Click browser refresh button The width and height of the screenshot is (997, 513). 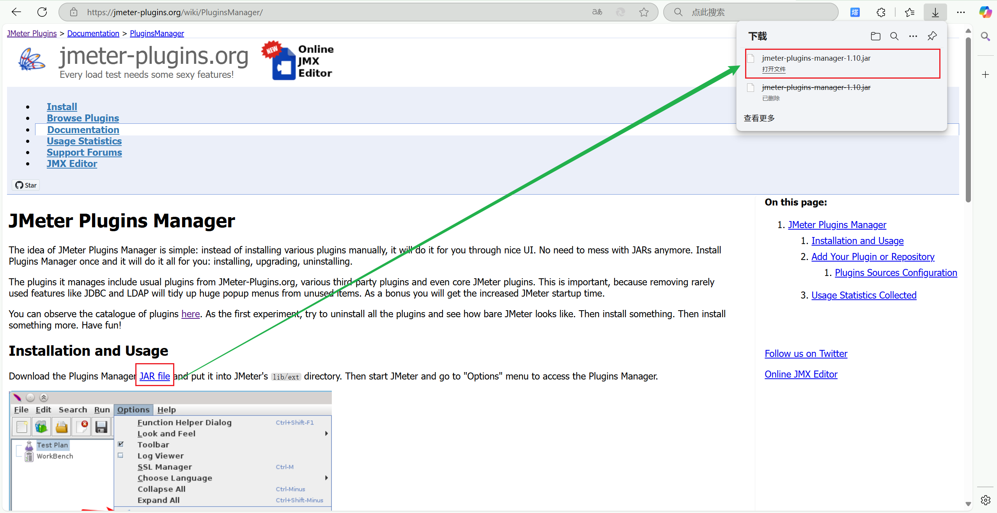point(42,12)
